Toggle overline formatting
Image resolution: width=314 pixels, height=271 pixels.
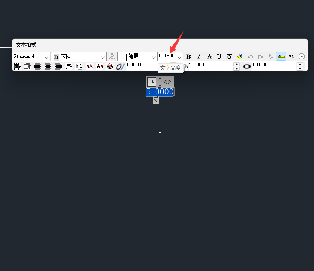(x=230, y=56)
